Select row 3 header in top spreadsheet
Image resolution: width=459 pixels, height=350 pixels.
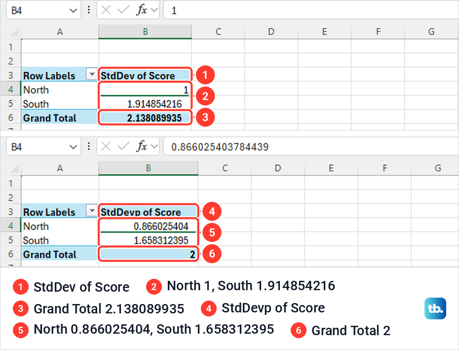point(11,75)
